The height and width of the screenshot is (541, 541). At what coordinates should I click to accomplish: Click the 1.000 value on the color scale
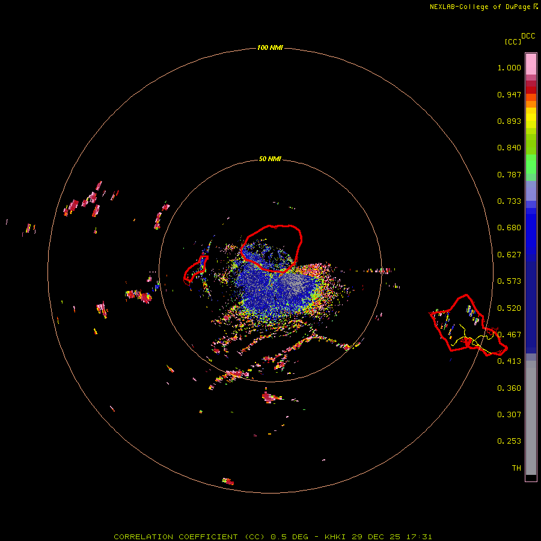[x=509, y=67]
